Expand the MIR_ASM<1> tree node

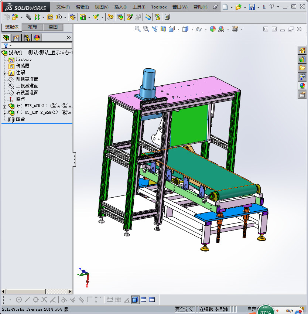click(x=4, y=107)
